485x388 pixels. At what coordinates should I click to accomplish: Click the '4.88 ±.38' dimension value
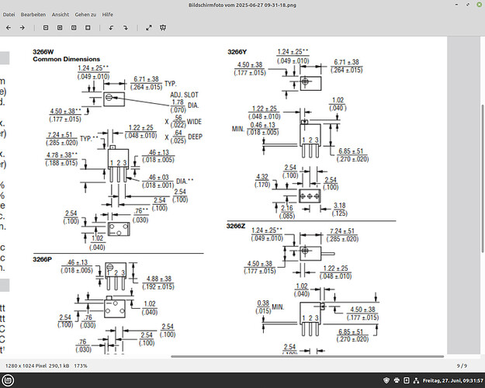(x=158, y=279)
